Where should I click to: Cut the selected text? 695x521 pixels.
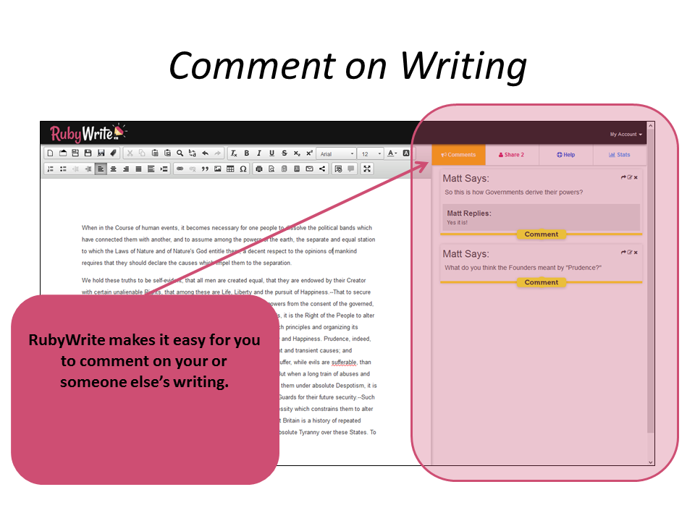130,153
